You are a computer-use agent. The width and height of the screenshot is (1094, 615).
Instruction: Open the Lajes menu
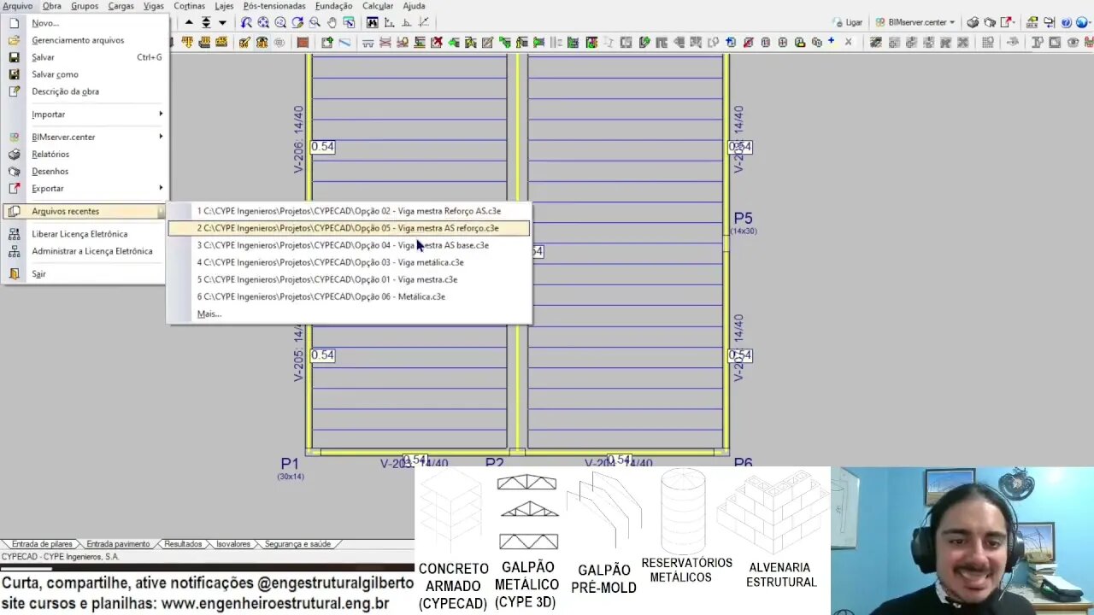[224, 6]
